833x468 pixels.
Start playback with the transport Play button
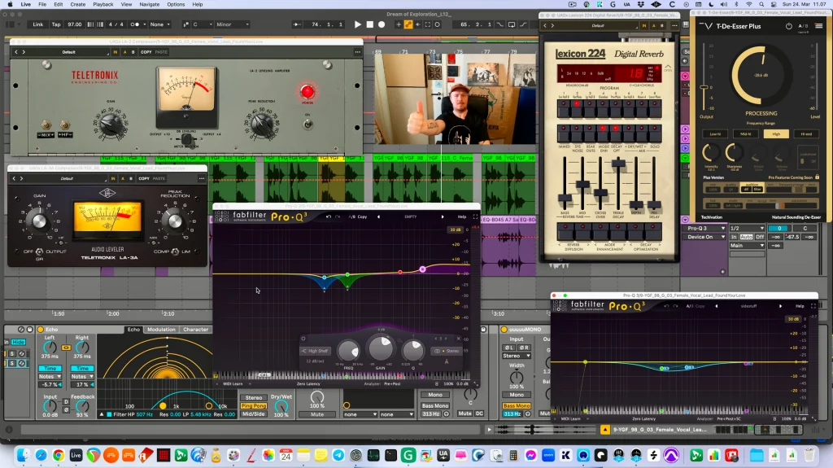tap(358, 24)
